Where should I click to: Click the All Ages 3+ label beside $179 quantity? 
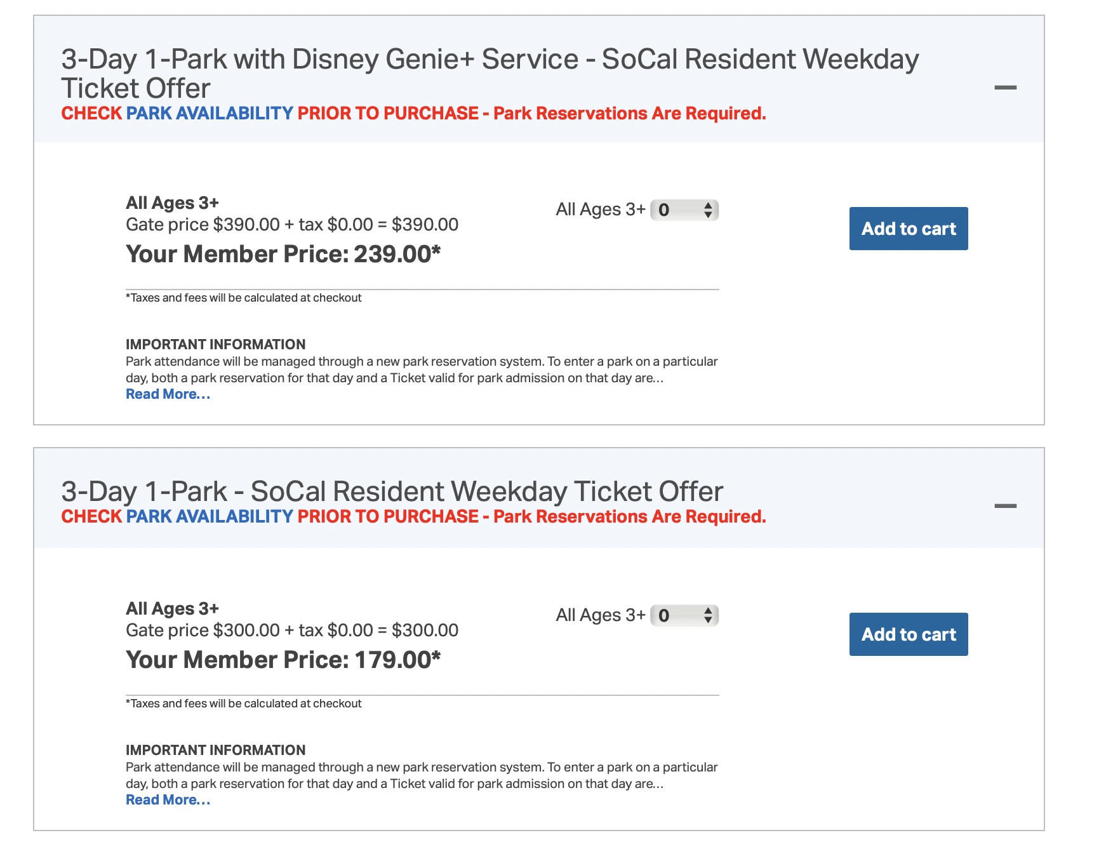coord(600,615)
